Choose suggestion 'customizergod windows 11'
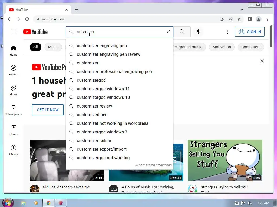The image size is (277, 207). point(120,89)
